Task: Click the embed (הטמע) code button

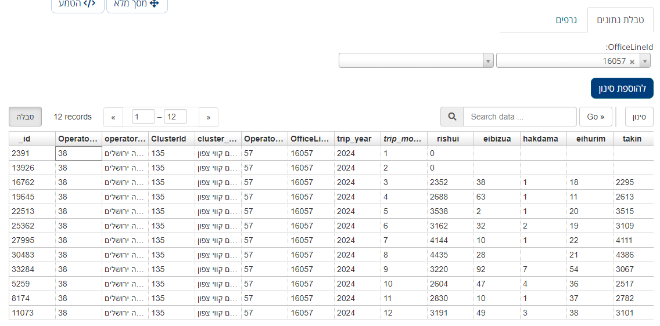Action: (78, 3)
